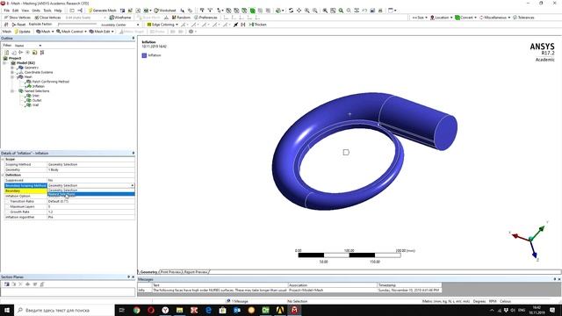Open the active ANSYS Meshing taskbar icon

pyautogui.click(x=294, y=310)
